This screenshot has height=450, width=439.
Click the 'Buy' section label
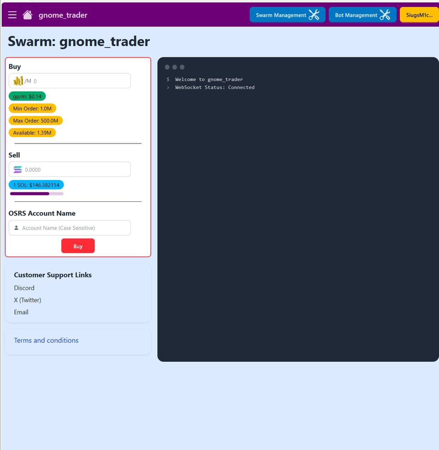click(15, 66)
